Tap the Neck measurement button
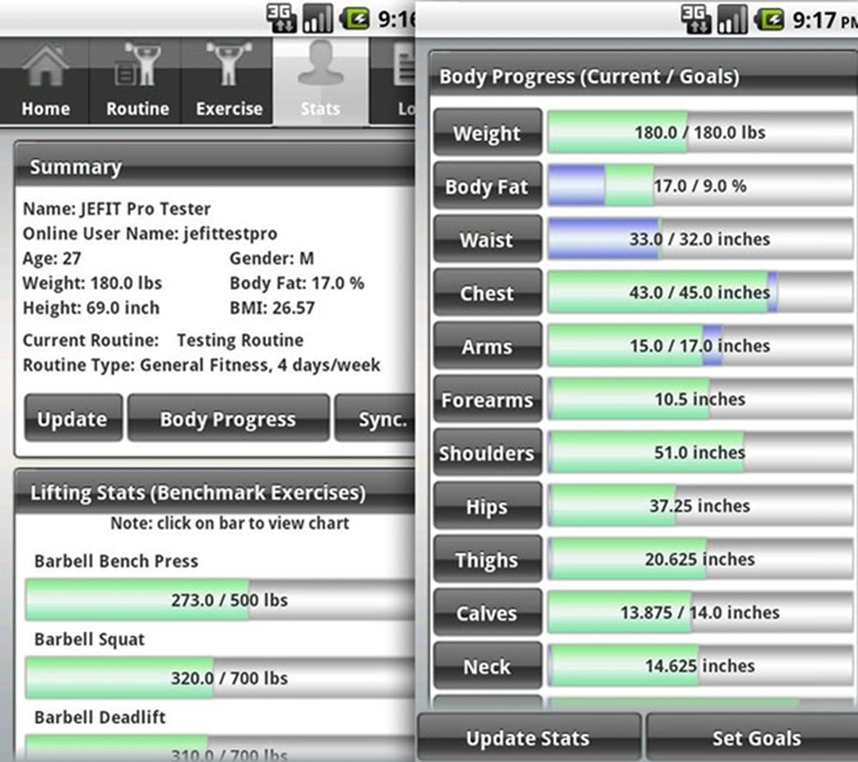 [x=487, y=666]
